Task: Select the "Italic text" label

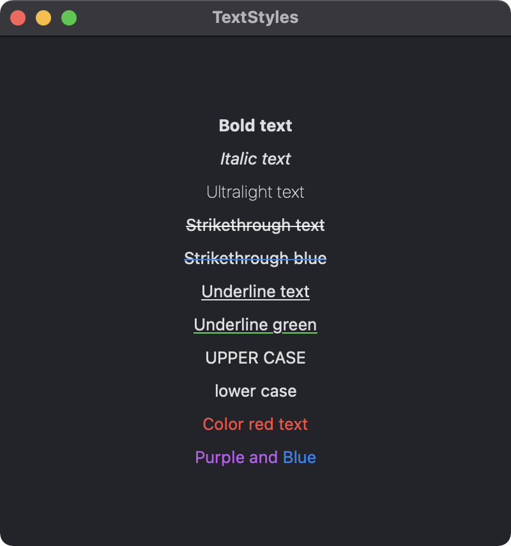Action: (x=256, y=159)
